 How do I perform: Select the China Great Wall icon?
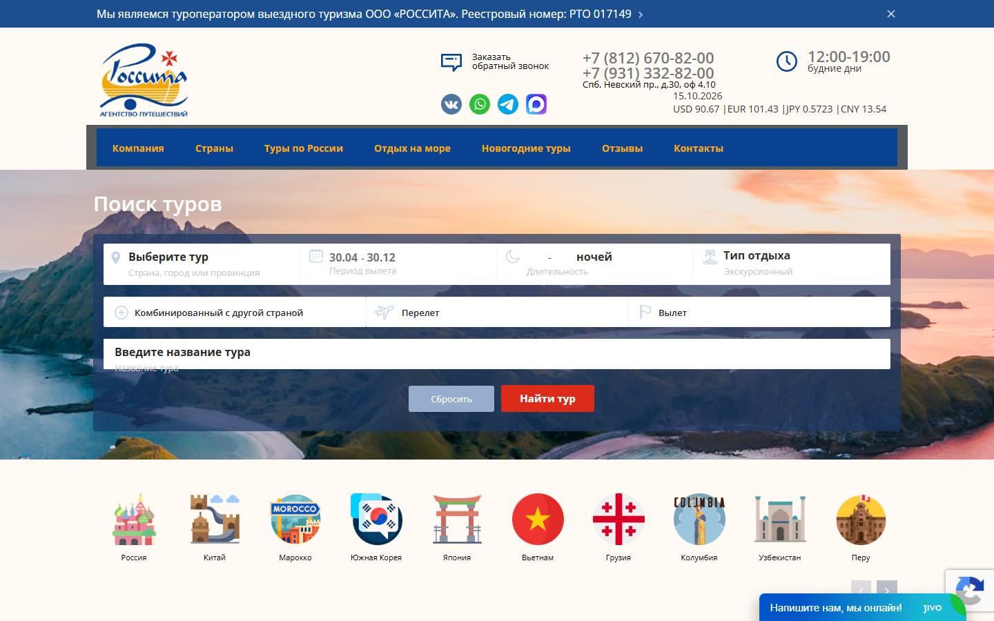pyautogui.click(x=215, y=520)
